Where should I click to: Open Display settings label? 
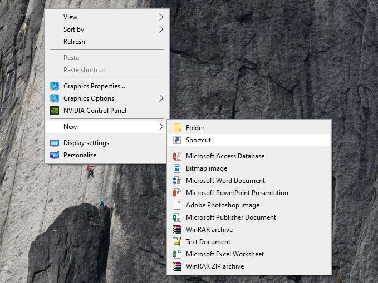[86, 143]
